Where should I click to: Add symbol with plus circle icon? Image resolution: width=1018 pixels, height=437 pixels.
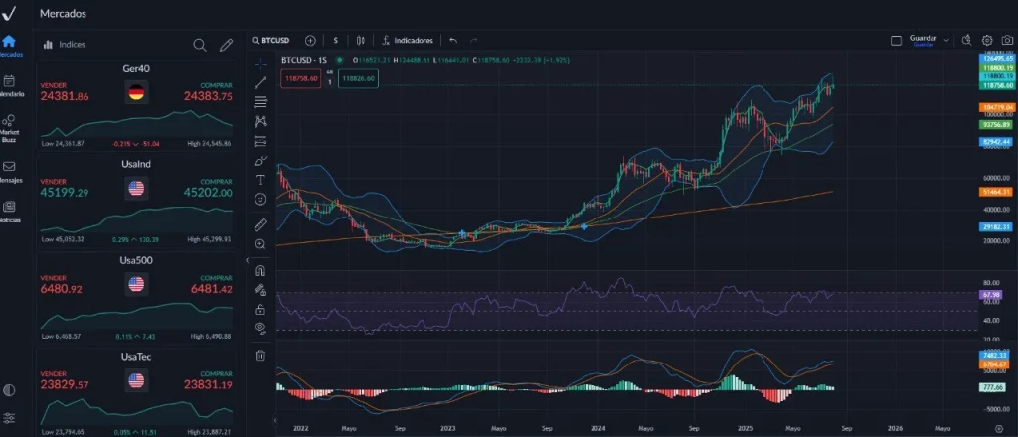(310, 40)
